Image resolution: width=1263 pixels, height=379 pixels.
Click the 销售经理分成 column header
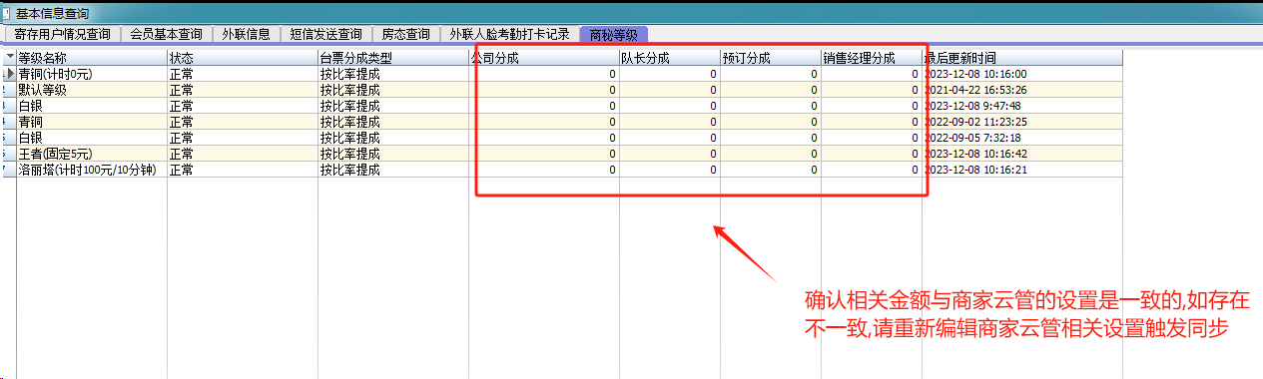tap(872, 58)
